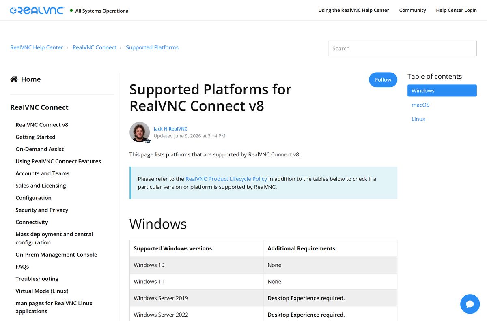Open Accounts and Teams sidebar item

(42, 173)
